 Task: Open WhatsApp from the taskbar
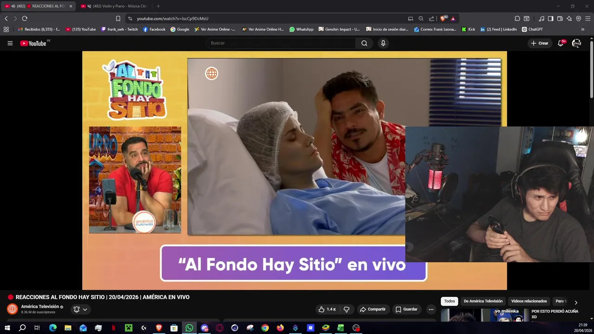point(189,328)
